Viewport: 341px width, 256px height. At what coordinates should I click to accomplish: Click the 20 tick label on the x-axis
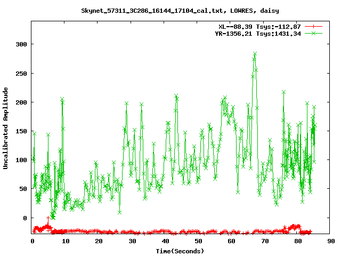tap(99, 241)
